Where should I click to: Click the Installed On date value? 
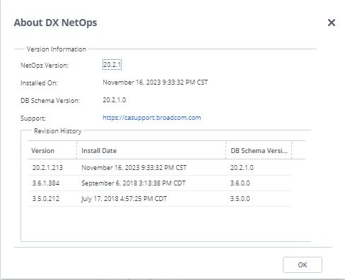pos(155,83)
